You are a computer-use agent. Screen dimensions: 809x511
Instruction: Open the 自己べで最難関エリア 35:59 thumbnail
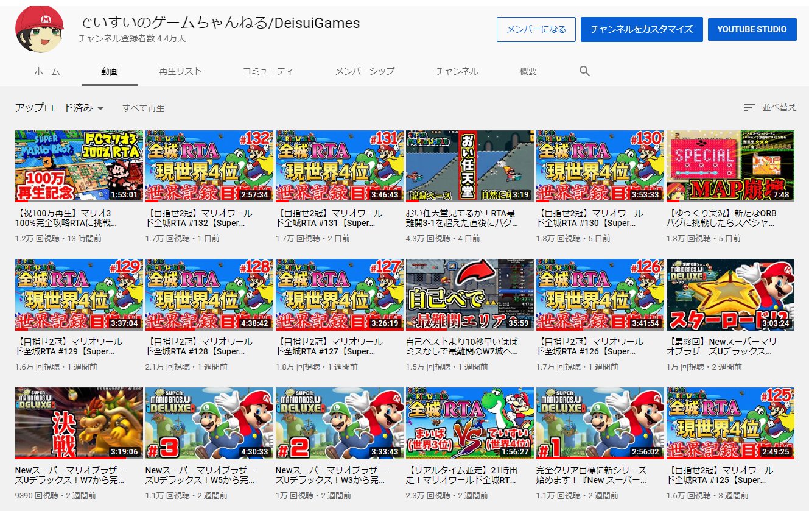pyautogui.click(x=470, y=295)
